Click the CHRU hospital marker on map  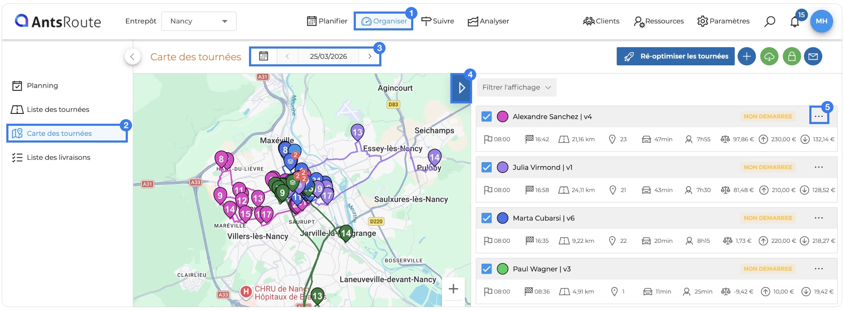(x=246, y=291)
